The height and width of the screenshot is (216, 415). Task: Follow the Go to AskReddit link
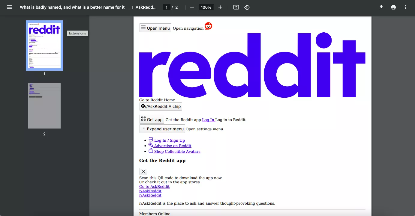(154, 186)
